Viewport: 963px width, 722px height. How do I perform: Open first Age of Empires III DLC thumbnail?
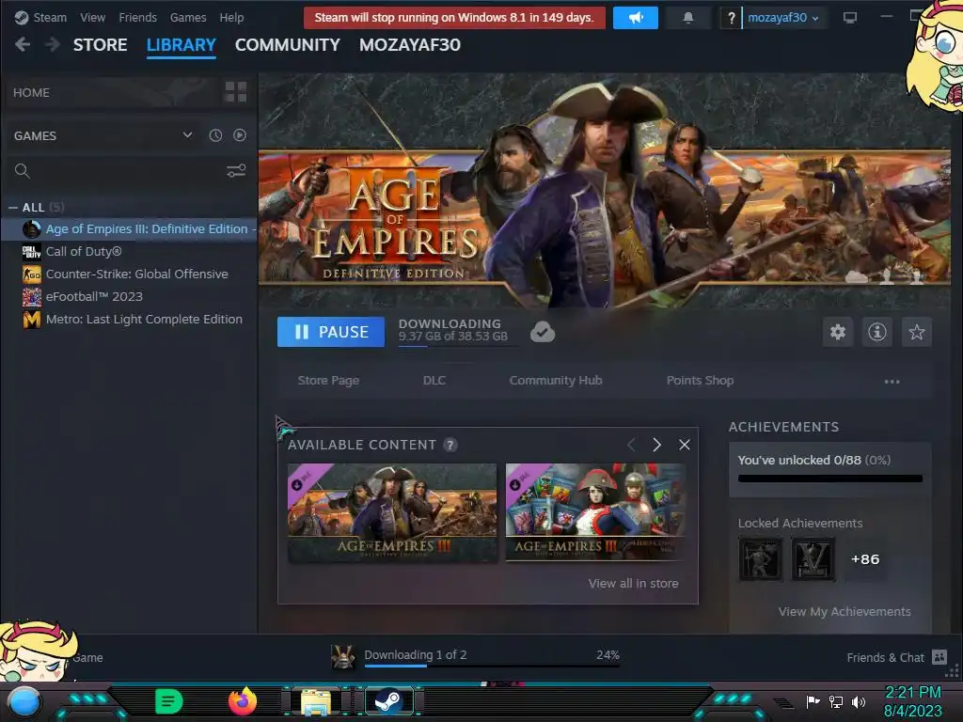pos(392,512)
